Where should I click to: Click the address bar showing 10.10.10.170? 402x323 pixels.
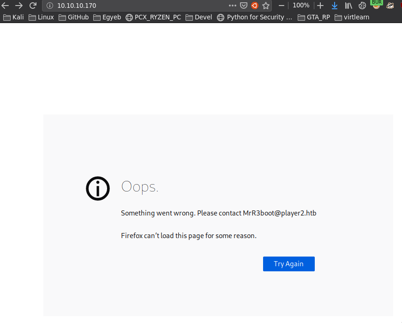[x=138, y=6]
